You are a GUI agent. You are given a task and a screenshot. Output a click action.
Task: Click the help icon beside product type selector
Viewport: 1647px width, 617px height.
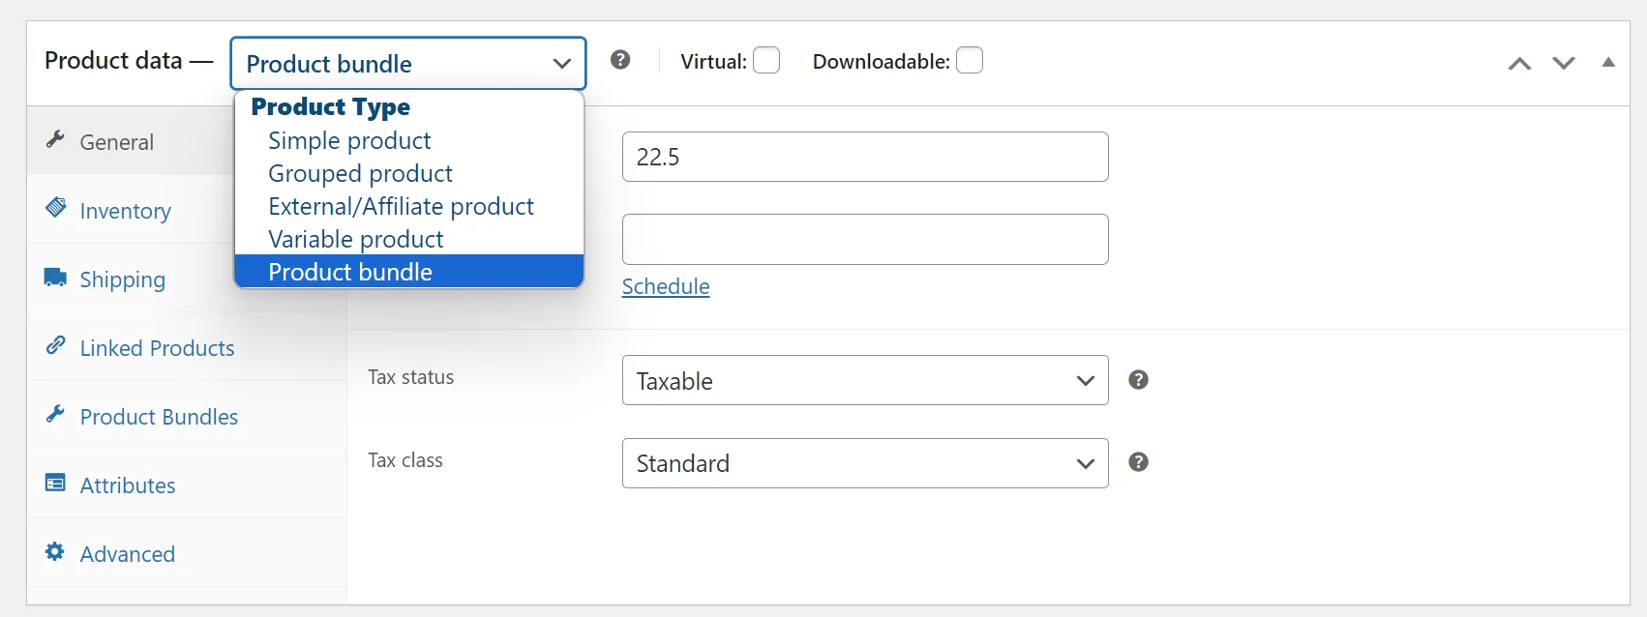pos(620,60)
